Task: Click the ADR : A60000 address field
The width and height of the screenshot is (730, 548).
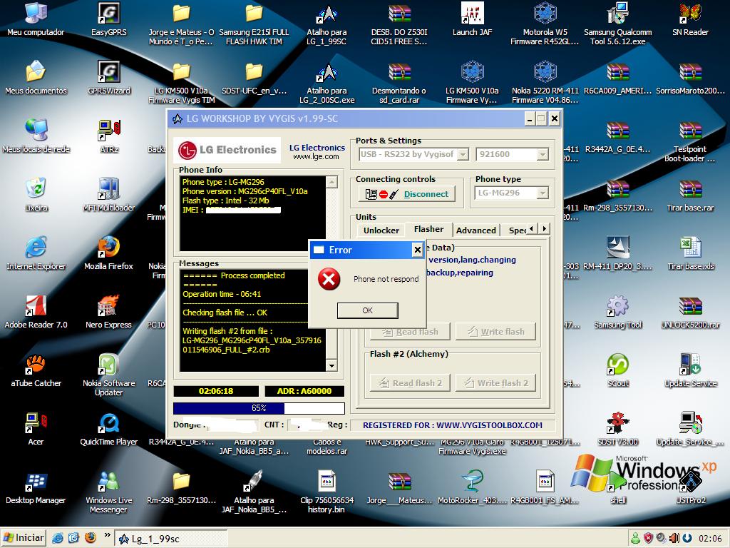Action: 304,392
